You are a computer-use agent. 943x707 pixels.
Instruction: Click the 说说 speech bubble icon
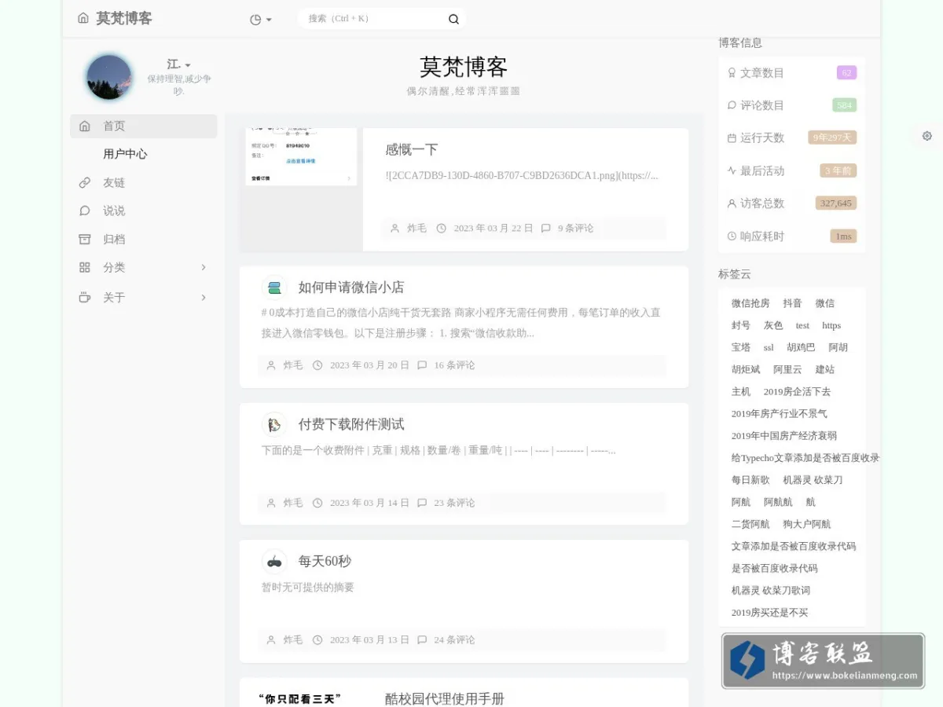85,211
